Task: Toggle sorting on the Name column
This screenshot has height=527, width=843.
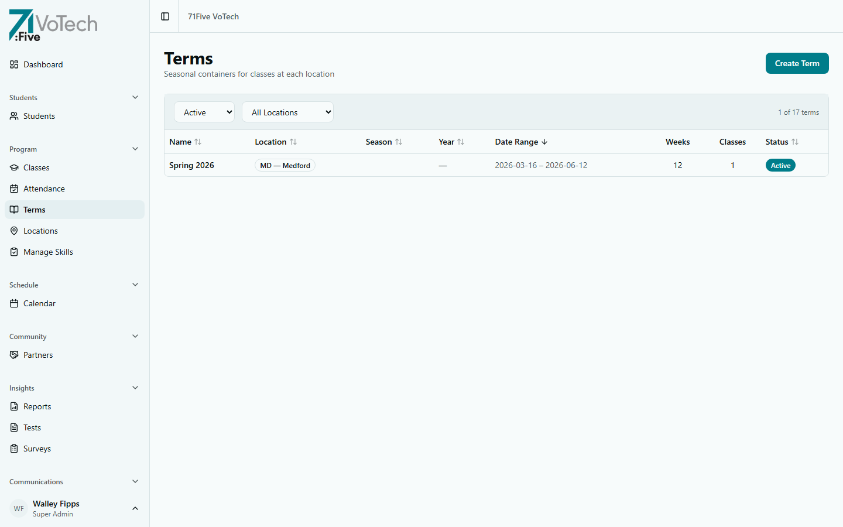Action: coord(185,142)
